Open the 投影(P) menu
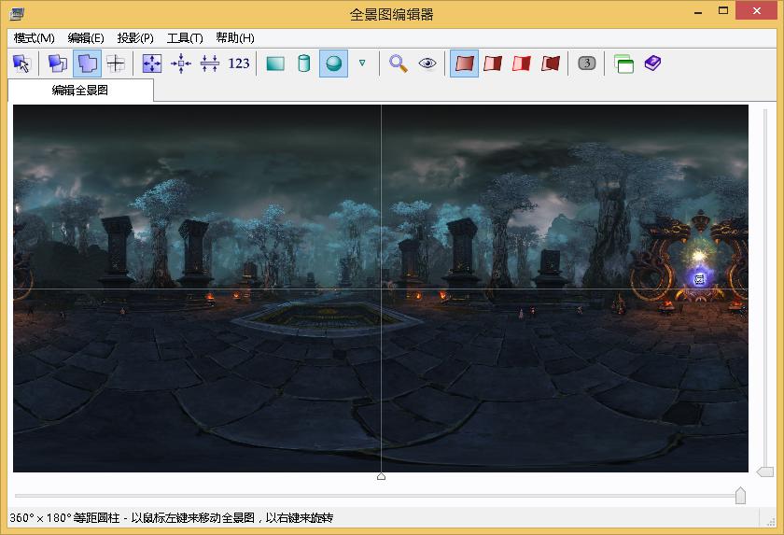784x535 pixels. [x=135, y=38]
